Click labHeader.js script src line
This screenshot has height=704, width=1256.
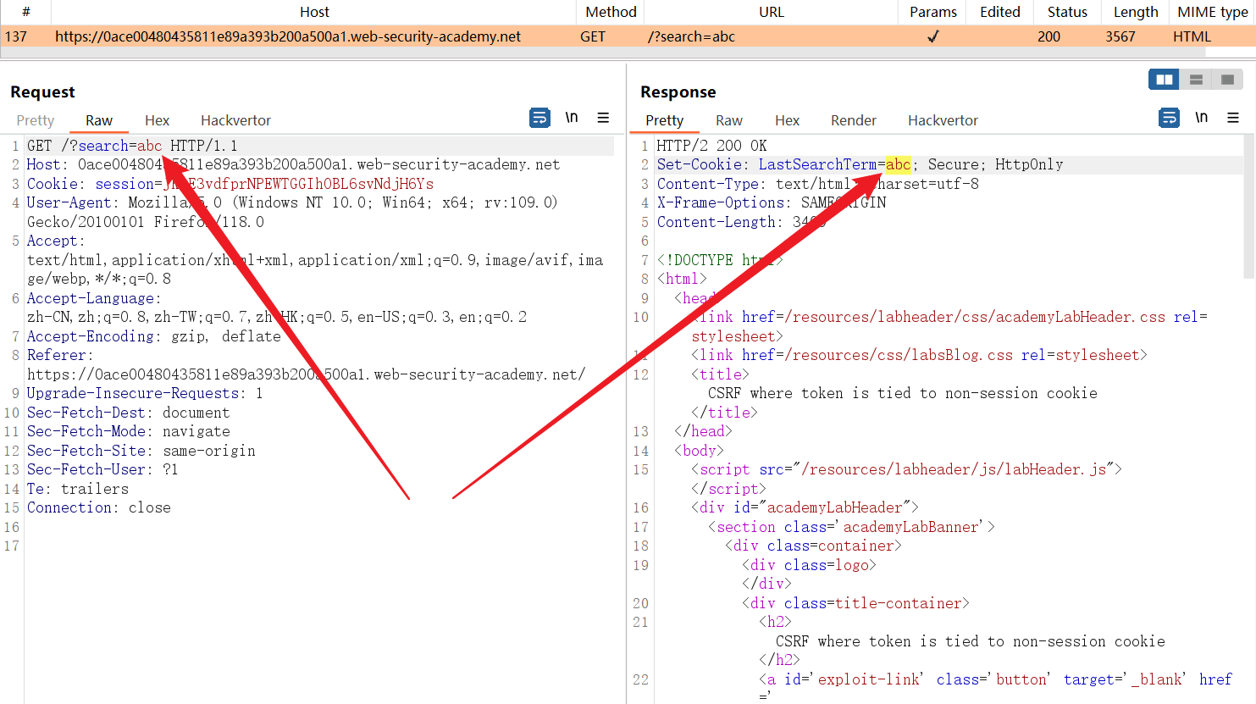906,469
